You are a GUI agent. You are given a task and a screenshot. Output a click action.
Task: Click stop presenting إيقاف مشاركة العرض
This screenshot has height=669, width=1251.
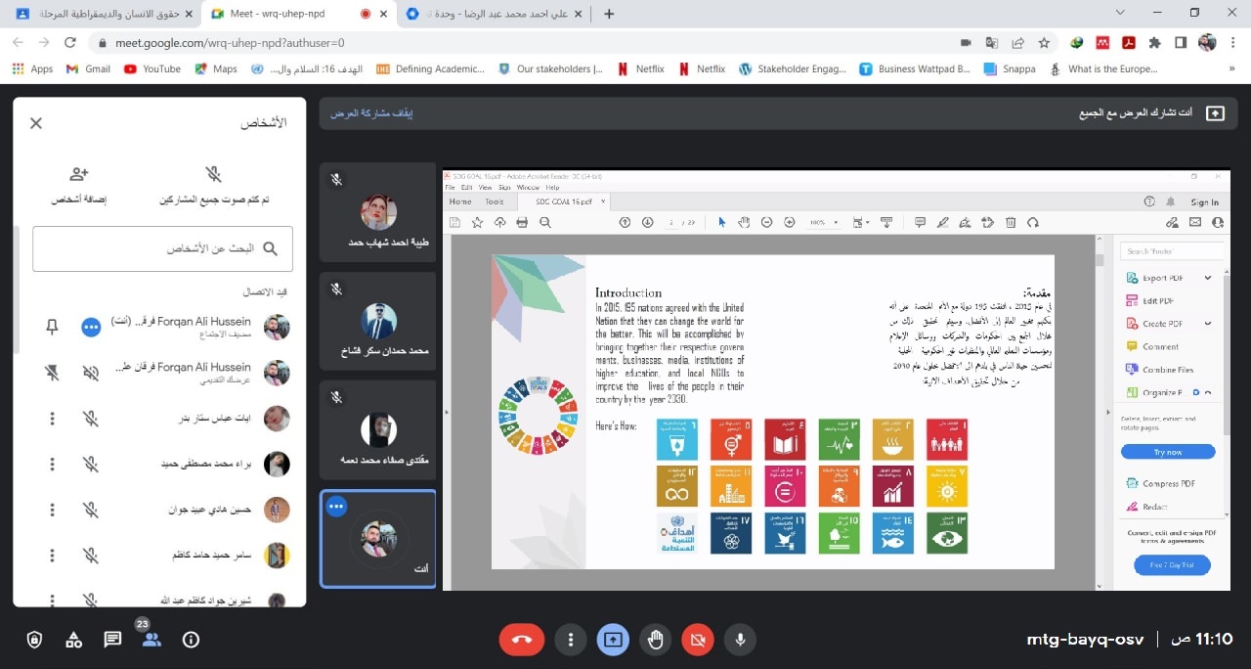pyautogui.click(x=371, y=113)
